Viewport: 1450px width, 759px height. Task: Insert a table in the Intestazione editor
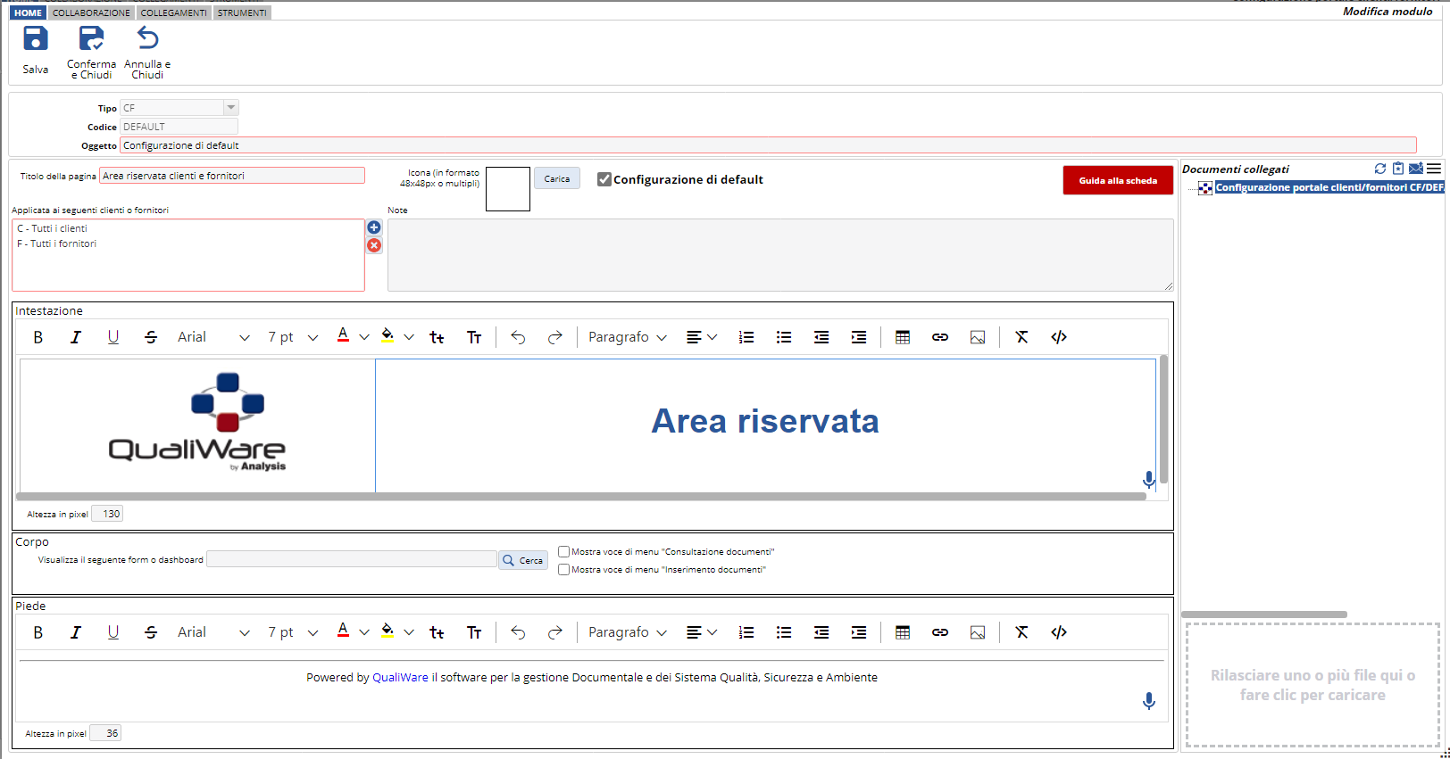903,337
